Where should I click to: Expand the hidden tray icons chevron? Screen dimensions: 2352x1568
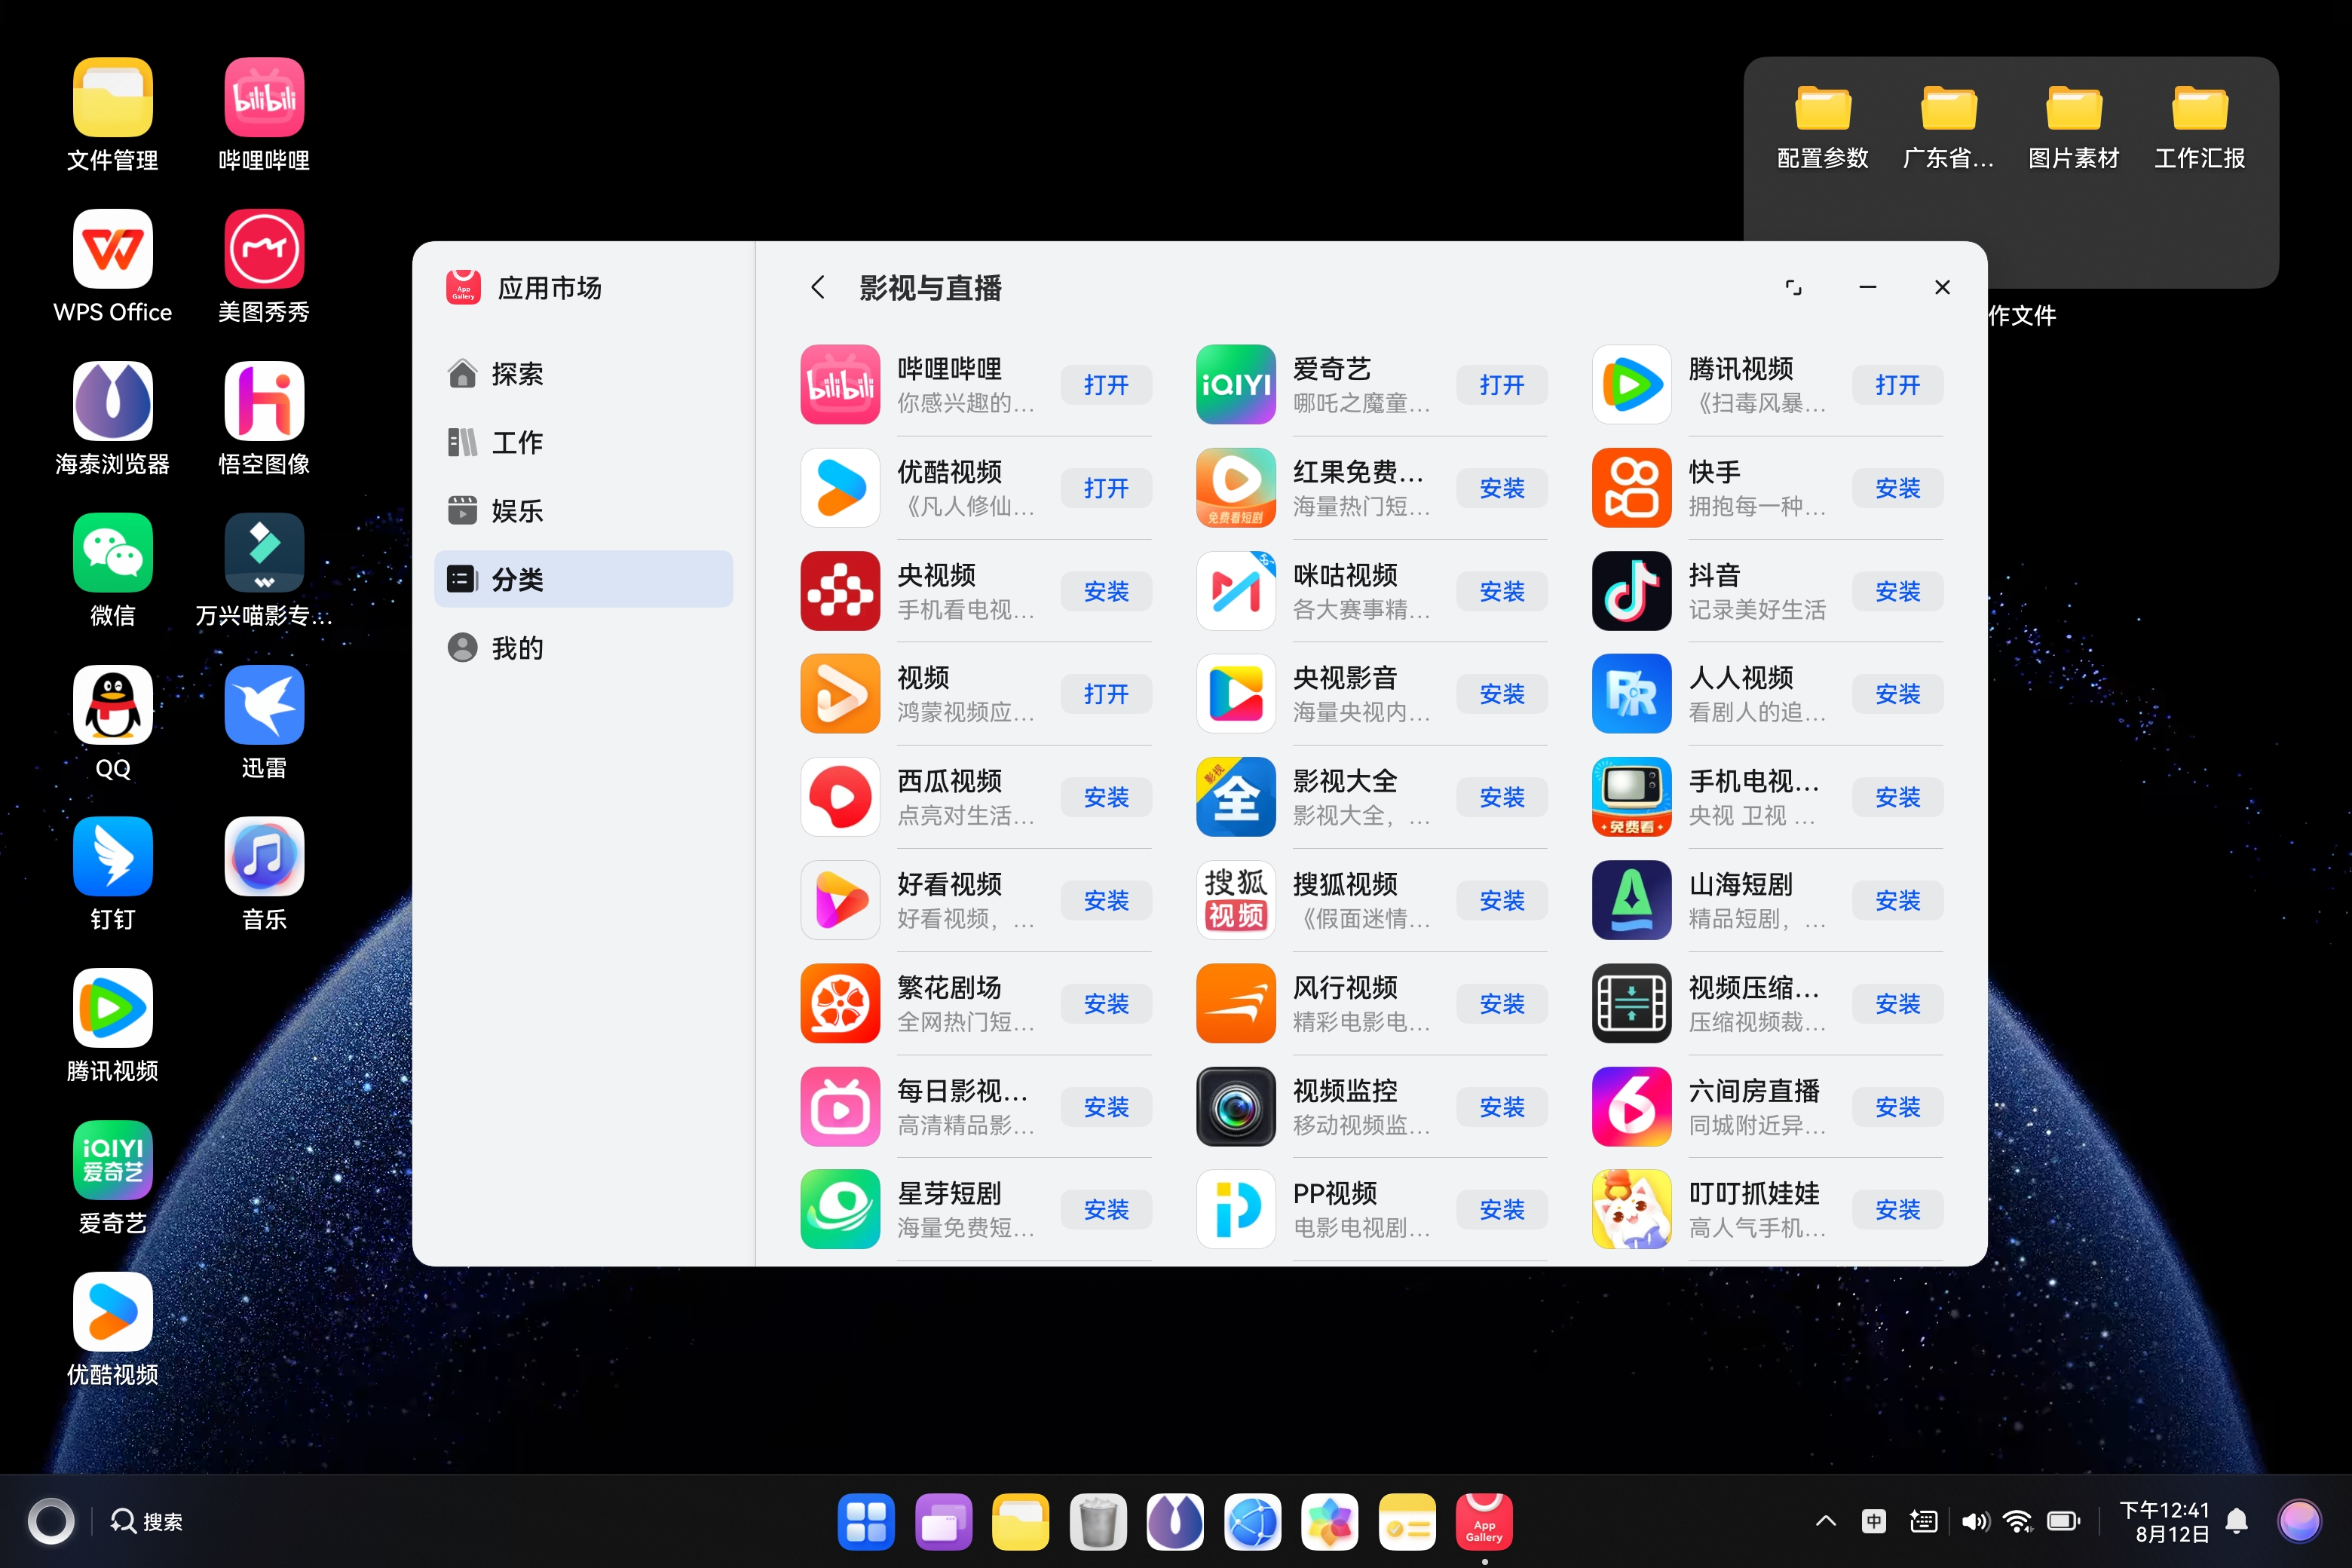click(1826, 1522)
